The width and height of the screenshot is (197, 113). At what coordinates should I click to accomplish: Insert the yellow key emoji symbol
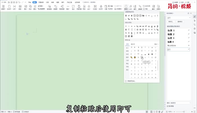click(x=131, y=57)
